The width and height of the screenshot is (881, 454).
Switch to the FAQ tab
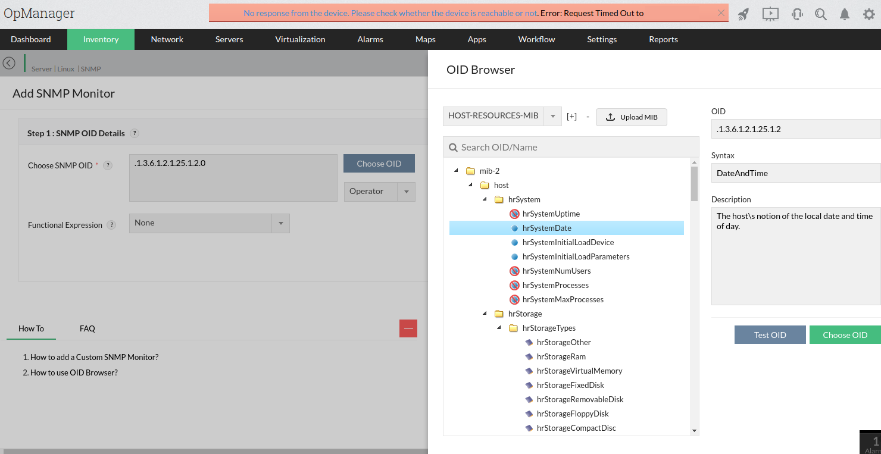click(88, 328)
